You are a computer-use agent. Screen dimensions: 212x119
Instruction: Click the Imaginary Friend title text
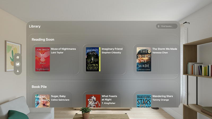tap(112, 49)
